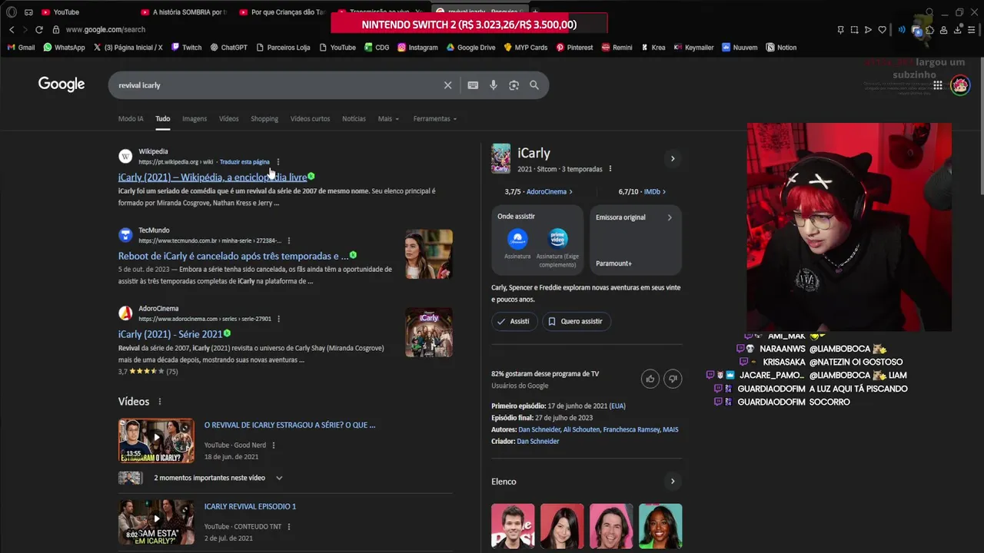The width and height of the screenshot is (984, 553).
Task: Open the iCarly (2021) - Série 2021 link
Action: point(170,334)
